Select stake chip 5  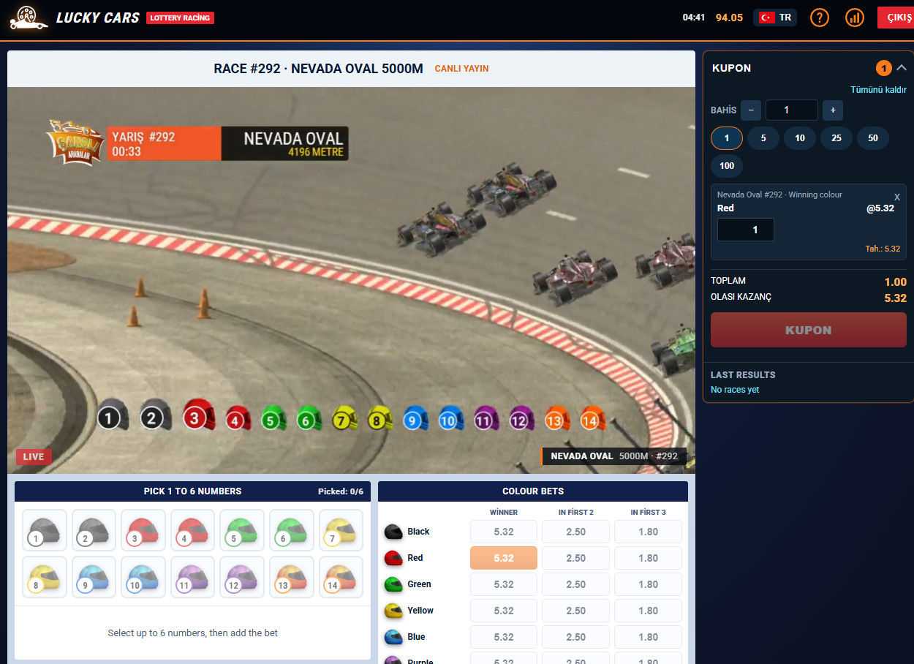click(x=763, y=138)
